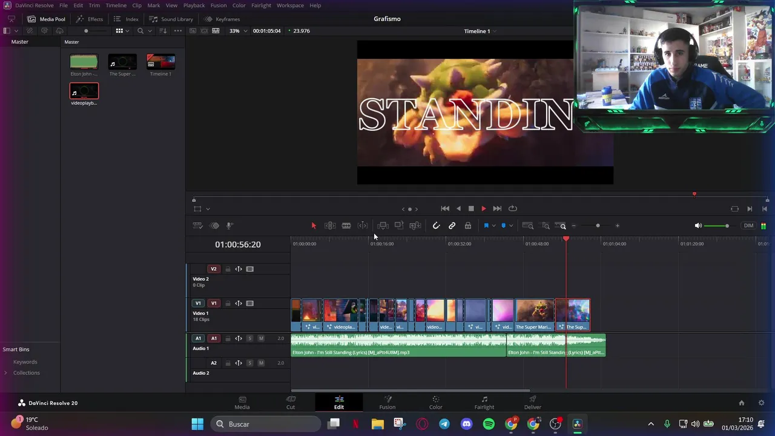Switch to the Fairlight page tab

pos(484,403)
